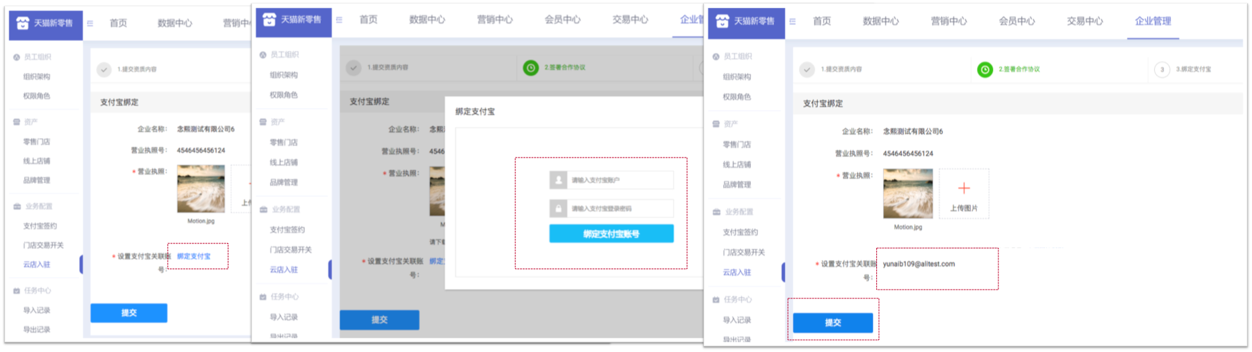This screenshot has height=352, width=1252.
Task: Click step 1 checkmark icon in the left window
Action: coord(104,70)
